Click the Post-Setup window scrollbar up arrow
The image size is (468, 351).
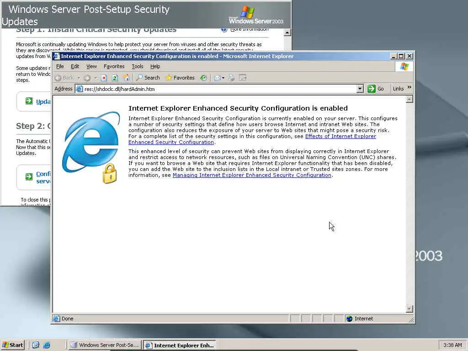tap(287, 32)
